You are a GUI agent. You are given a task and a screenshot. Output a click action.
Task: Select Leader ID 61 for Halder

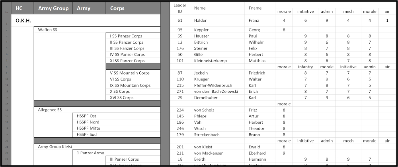pyautogui.click(x=180, y=20)
